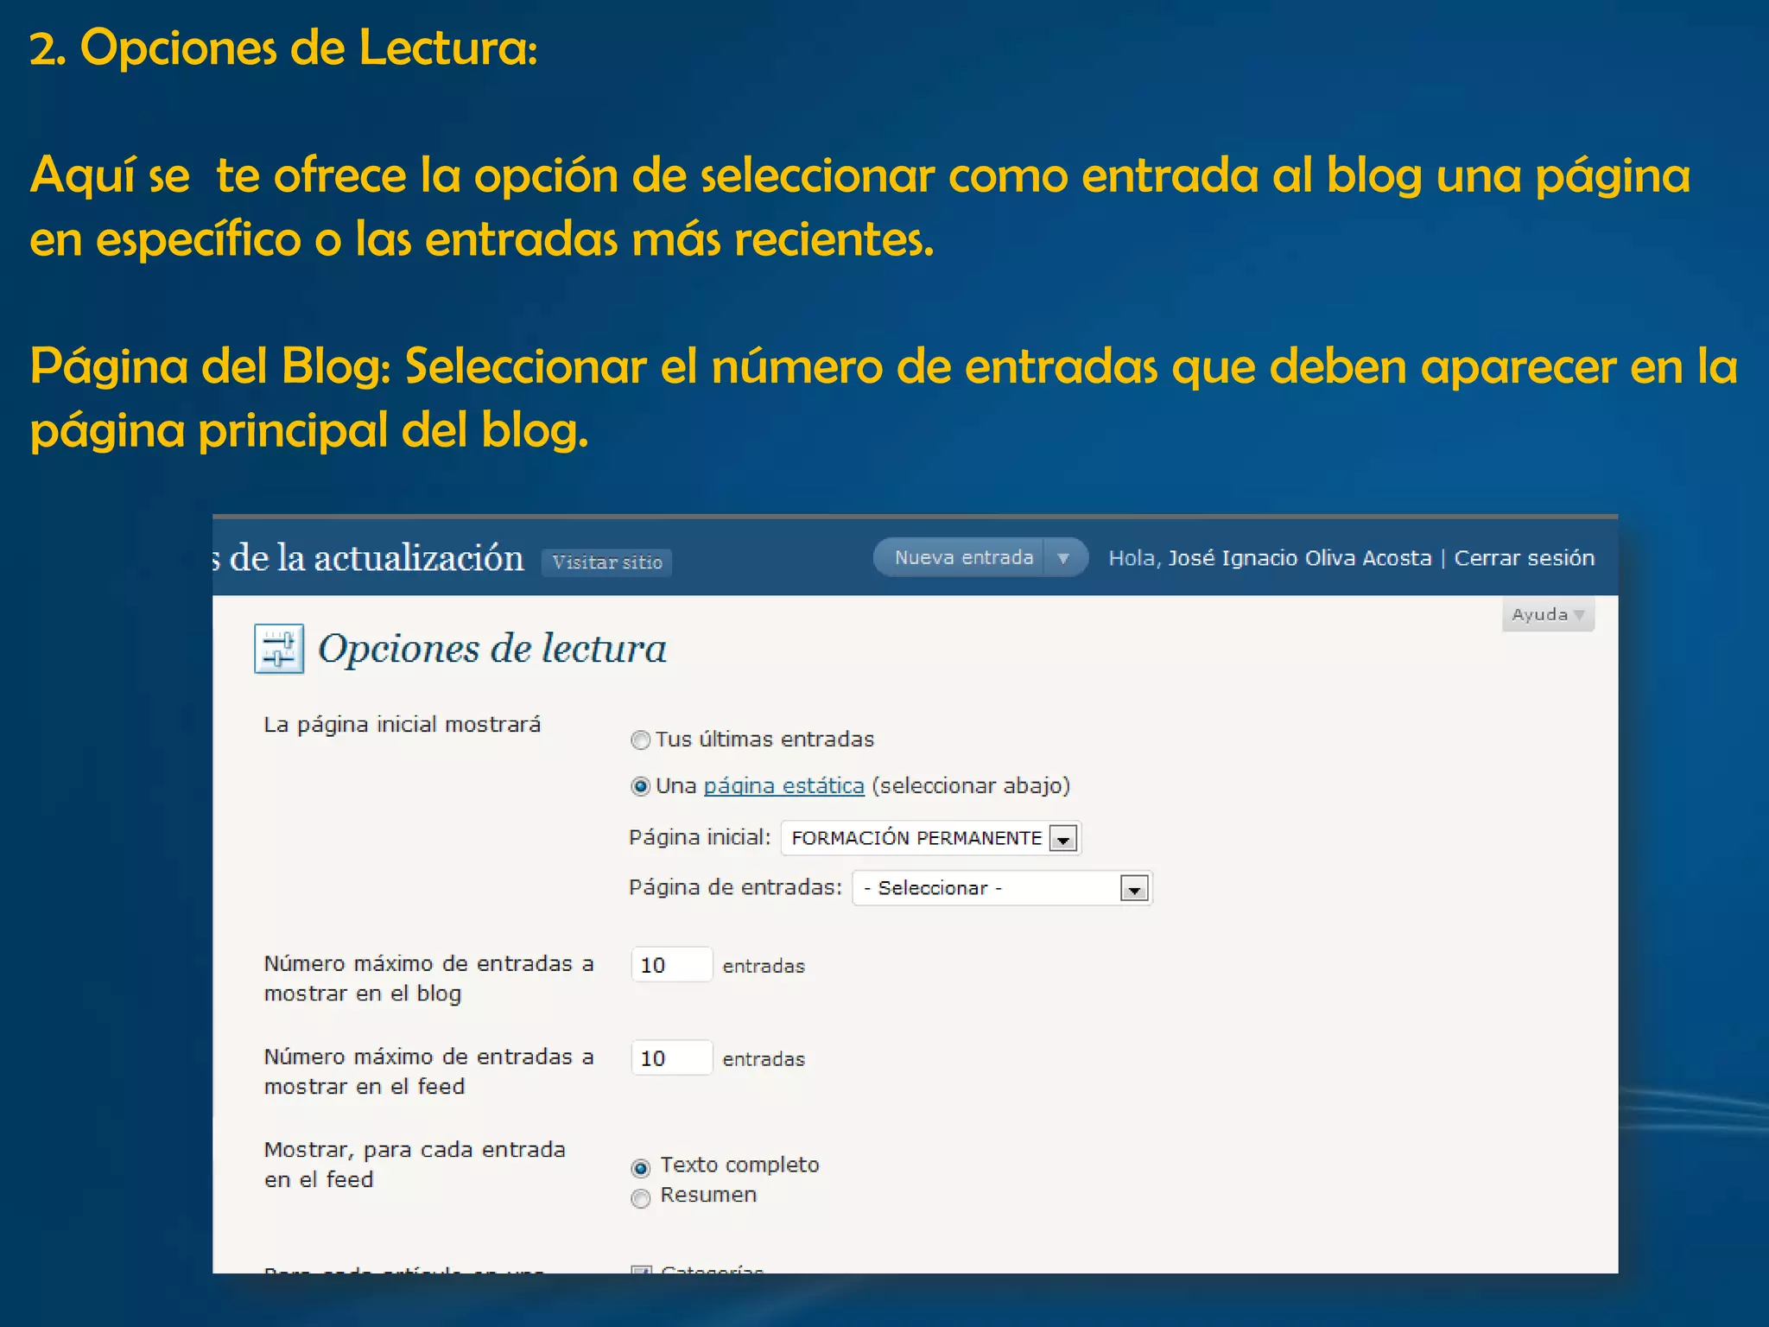This screenshot has width=1769, height=1327.
Task: Choose 'Texto completo' for feed entries
Action: point(640,1168)
